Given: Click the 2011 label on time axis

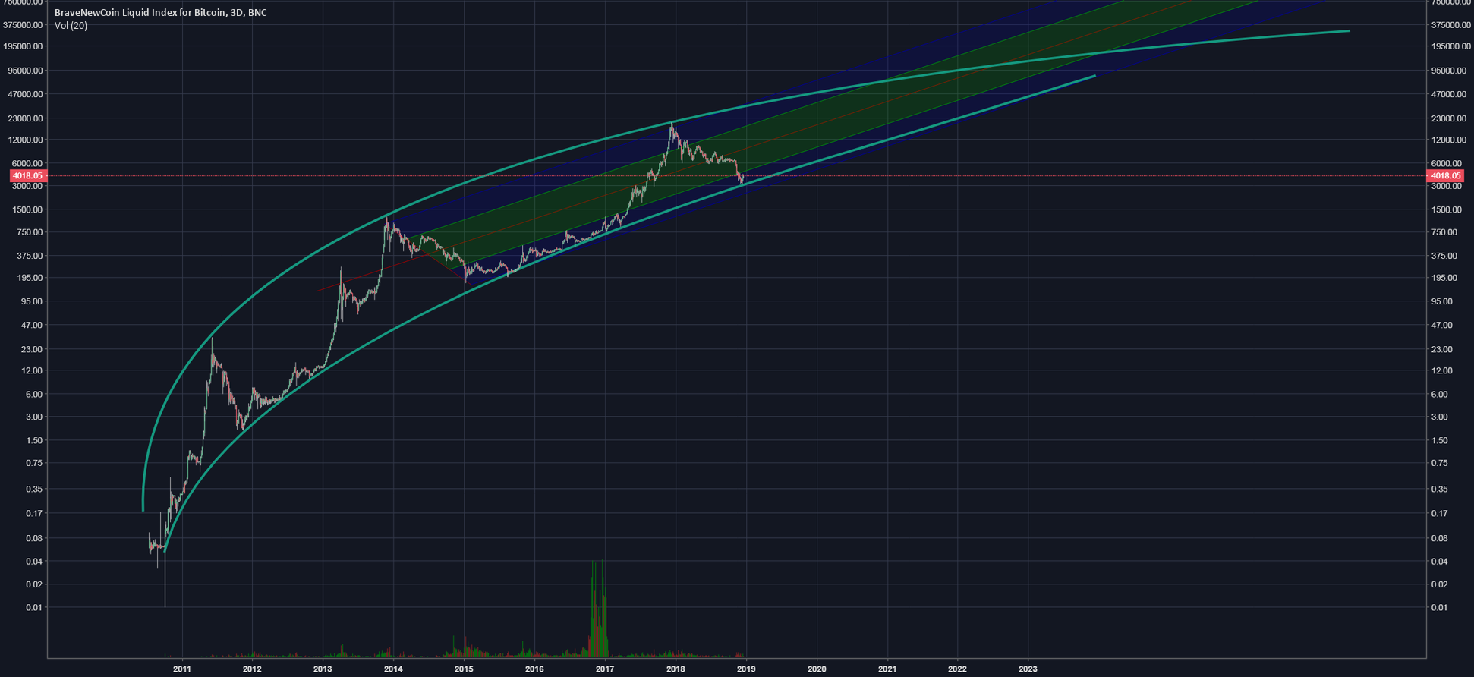Looking at the screenshot, I should point(181,669).
